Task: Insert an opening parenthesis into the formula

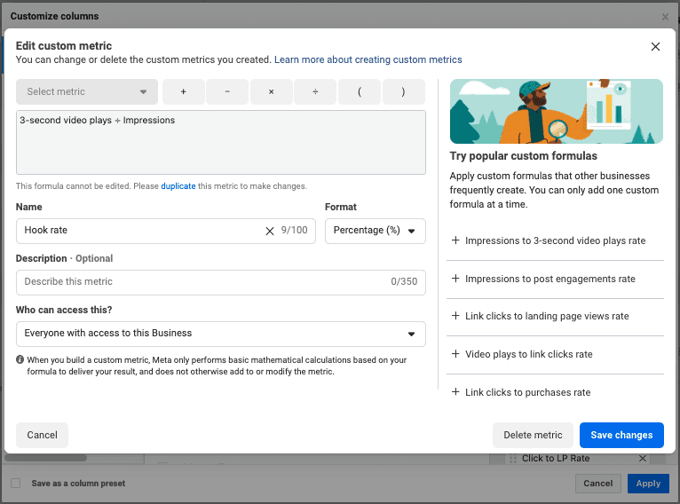Action: tap(359, 91)
